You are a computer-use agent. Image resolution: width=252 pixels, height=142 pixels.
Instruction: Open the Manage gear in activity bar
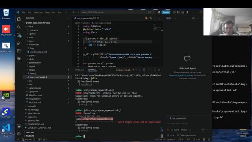pos(19,134)
